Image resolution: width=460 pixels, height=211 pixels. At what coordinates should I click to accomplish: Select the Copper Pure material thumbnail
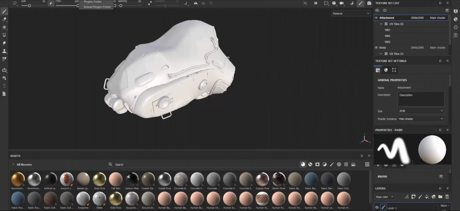262,179
